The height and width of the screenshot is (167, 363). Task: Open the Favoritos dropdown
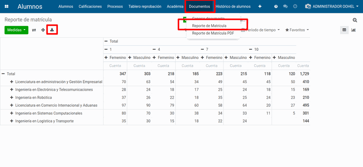click(x=297, y=30)
